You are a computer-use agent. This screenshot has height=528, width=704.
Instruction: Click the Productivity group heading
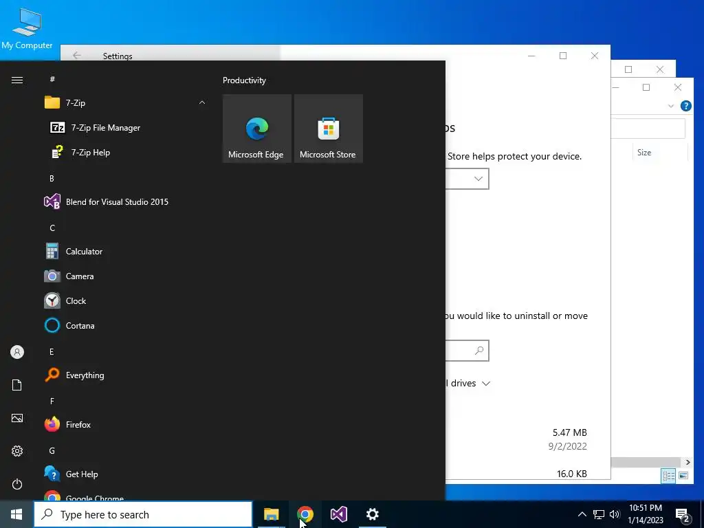[244, 80]
